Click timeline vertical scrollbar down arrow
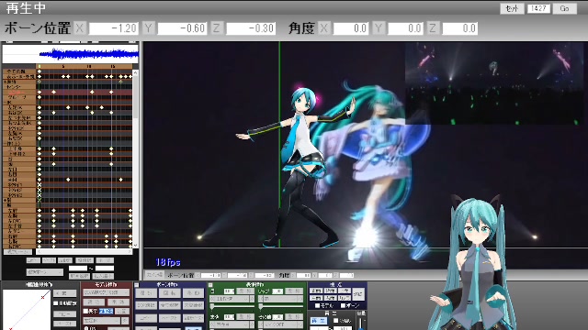This screenshot has height=330, width=588. click(x=135, y=246)
